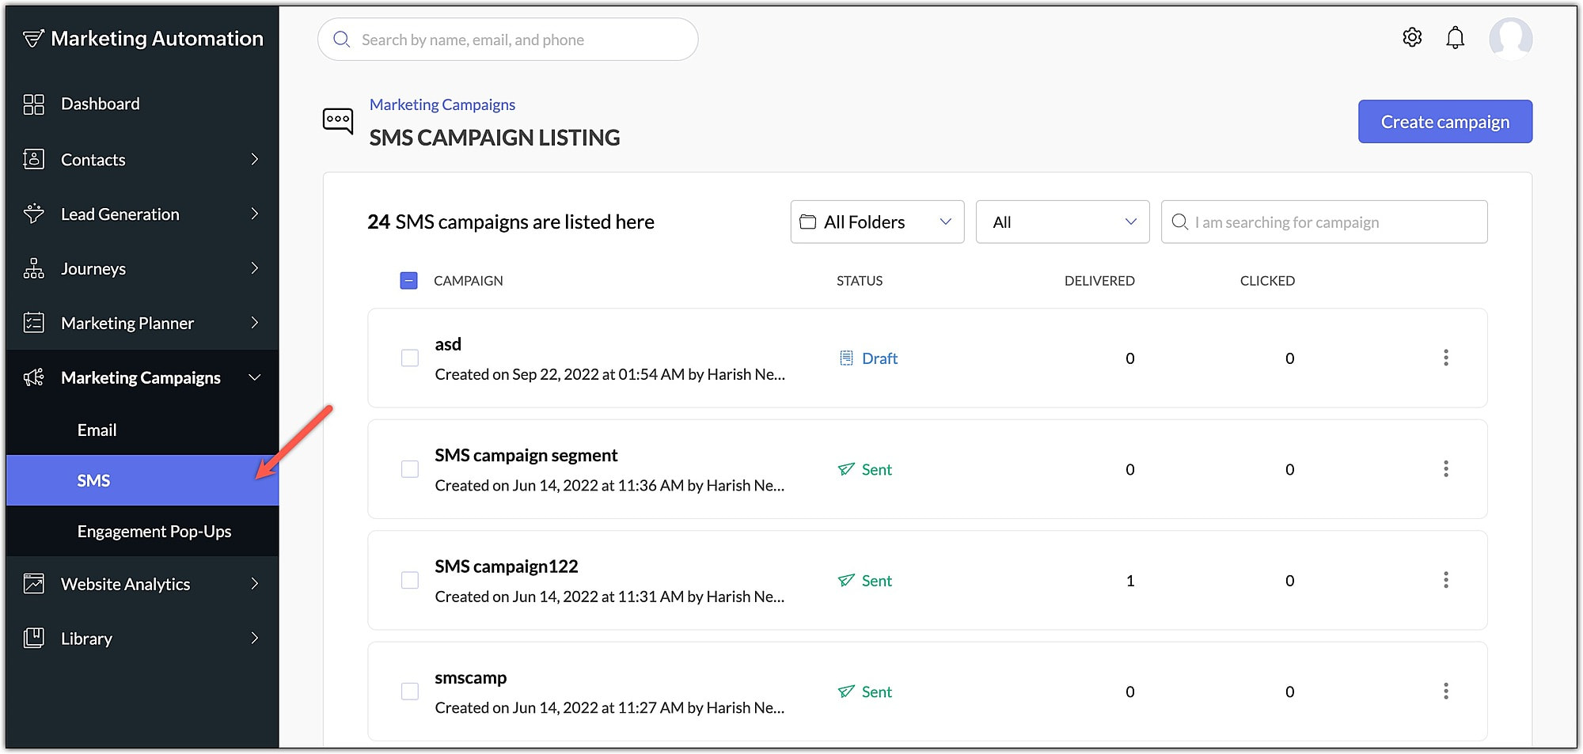Click the folder icon in All Folders dropdown
This screenshot has width=1583, height=754.
(x=807, y=222)
